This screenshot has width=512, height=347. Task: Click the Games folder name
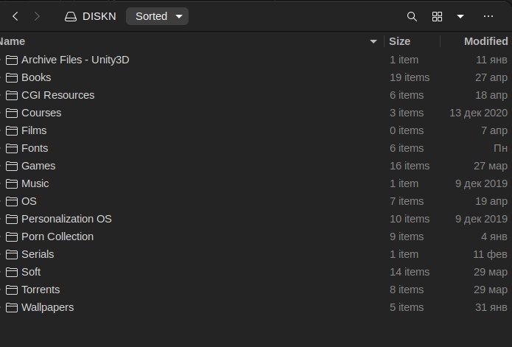tap(38, 166)
